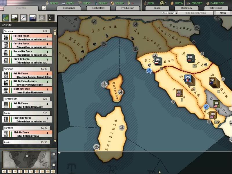Expand the message log arrow below map

coord(59,153)
